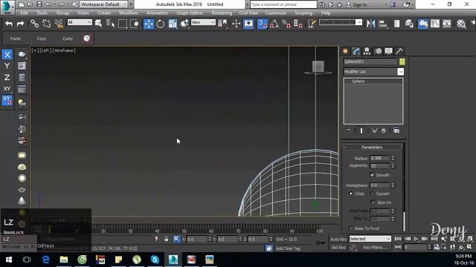Screen dimensions: 476x267
Task: Open the Motion command panel tab
Action: coord(378,51)
